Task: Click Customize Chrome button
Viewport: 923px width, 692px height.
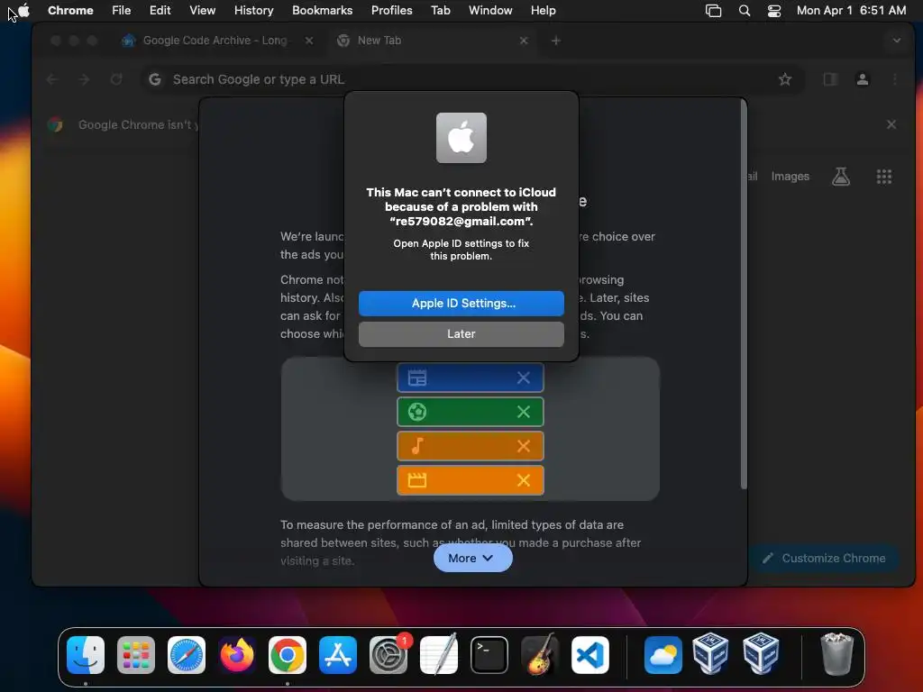Action: pyautogui.click(x=824, y=558)
